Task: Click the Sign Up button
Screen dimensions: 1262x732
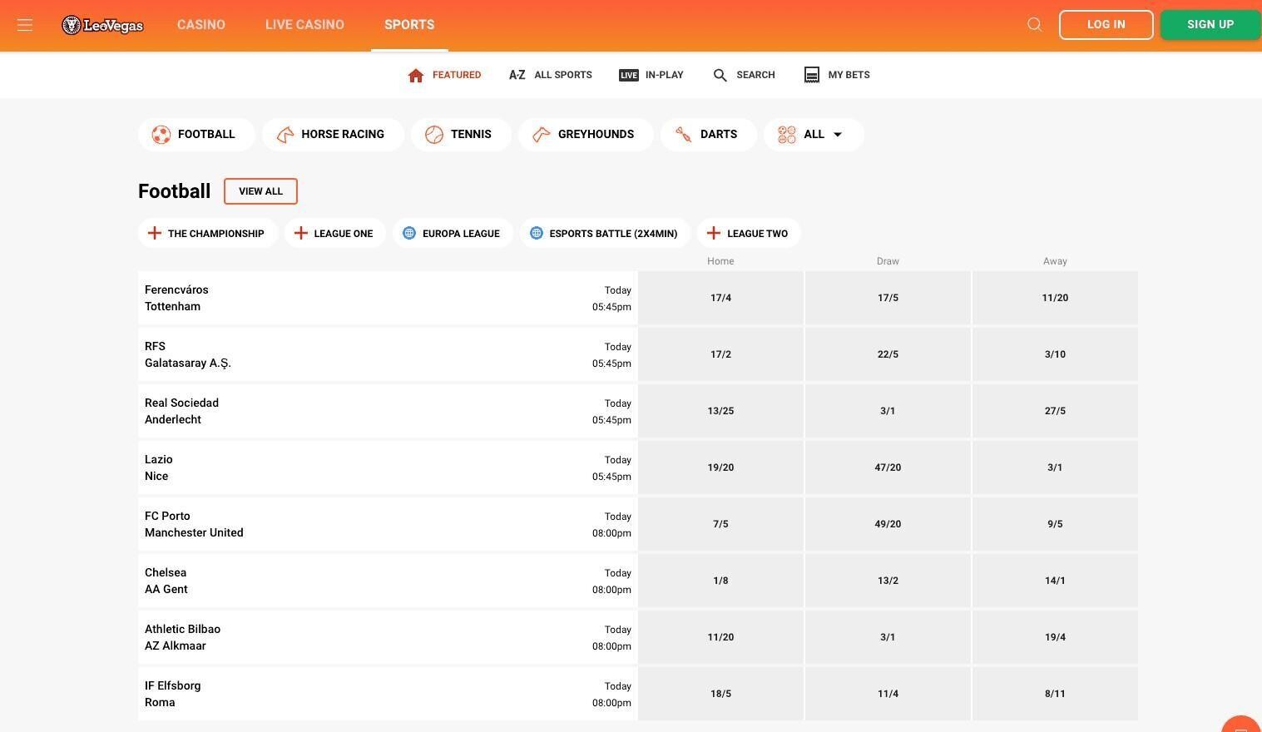Action: point(1210,25)
